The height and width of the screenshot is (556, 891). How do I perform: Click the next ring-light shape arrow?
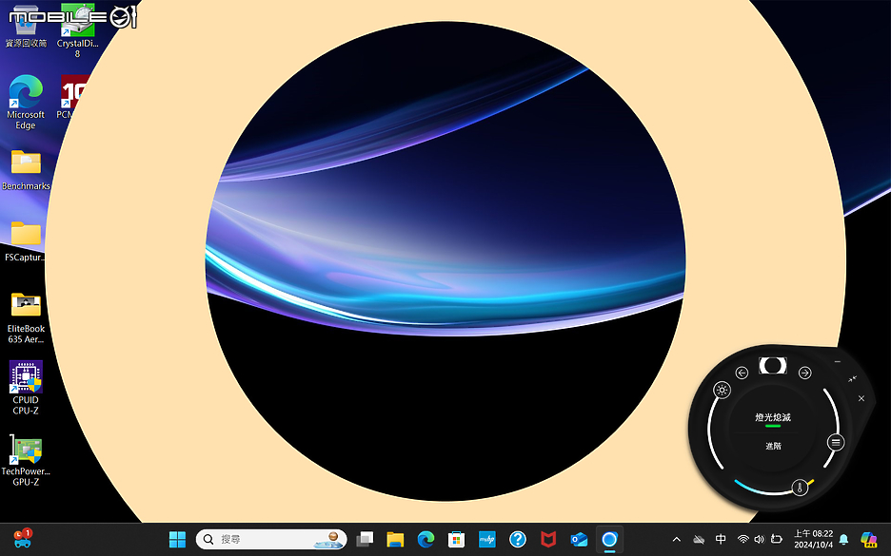pyautogui.click(x=804, y=373)
